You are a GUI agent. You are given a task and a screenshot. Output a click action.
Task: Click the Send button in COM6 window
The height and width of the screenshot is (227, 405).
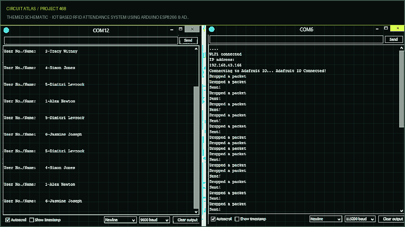click(394, 39)
